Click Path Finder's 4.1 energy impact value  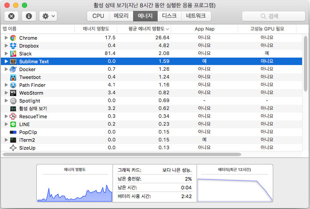112,85
